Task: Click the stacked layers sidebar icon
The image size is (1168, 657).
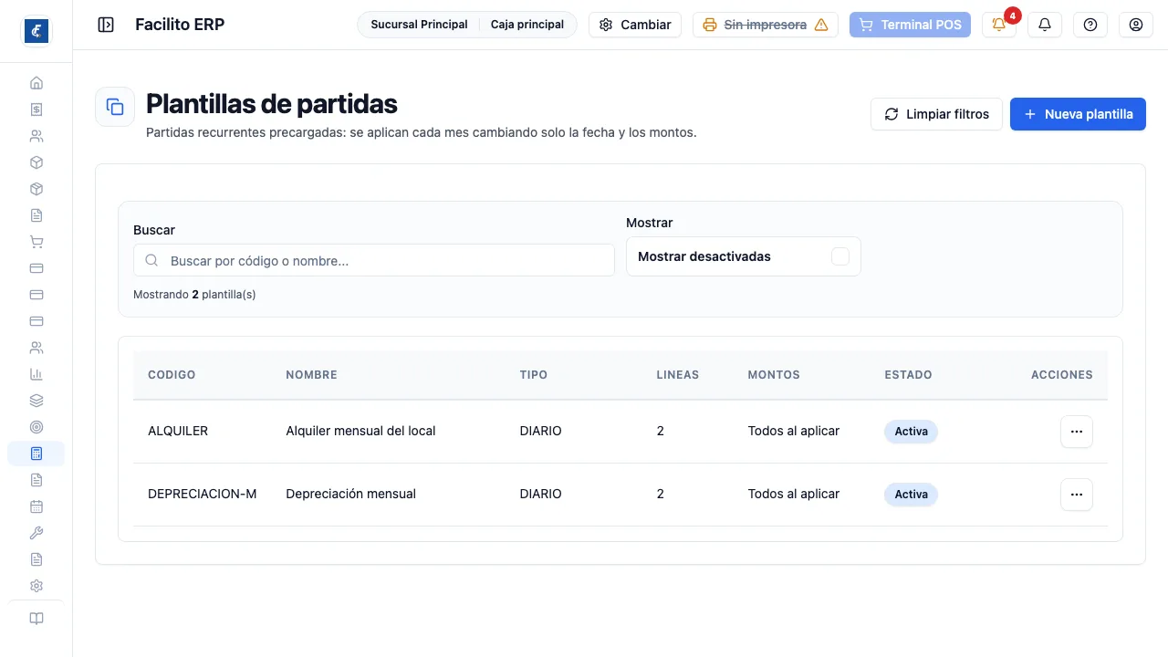Action: pyautogui.click(x=36, y=401)
